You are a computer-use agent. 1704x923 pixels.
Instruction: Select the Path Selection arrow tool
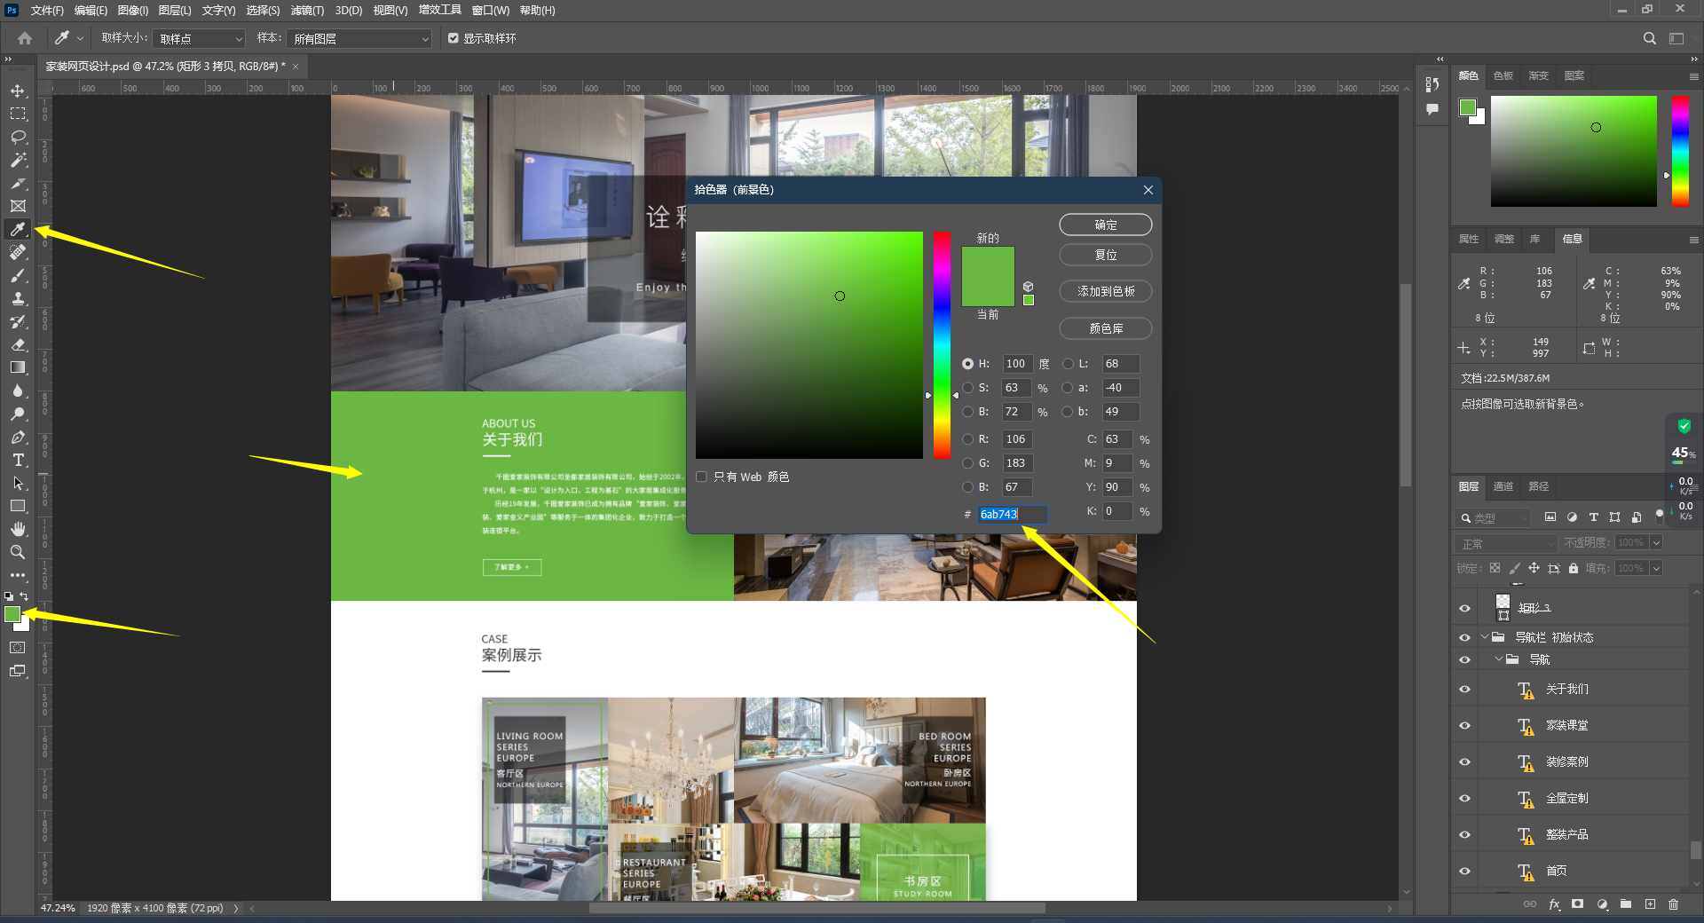(18, 483)
